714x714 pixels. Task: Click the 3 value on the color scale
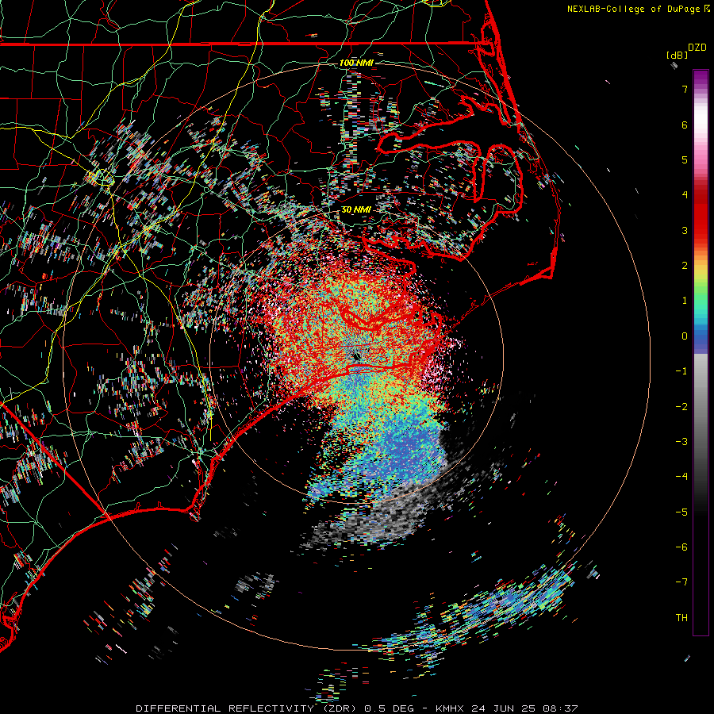pyautogui.click(x=685, y=230)
